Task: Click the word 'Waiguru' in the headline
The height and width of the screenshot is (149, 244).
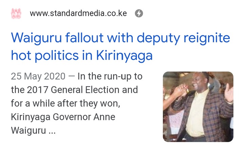Action: (x=36, y=38)
